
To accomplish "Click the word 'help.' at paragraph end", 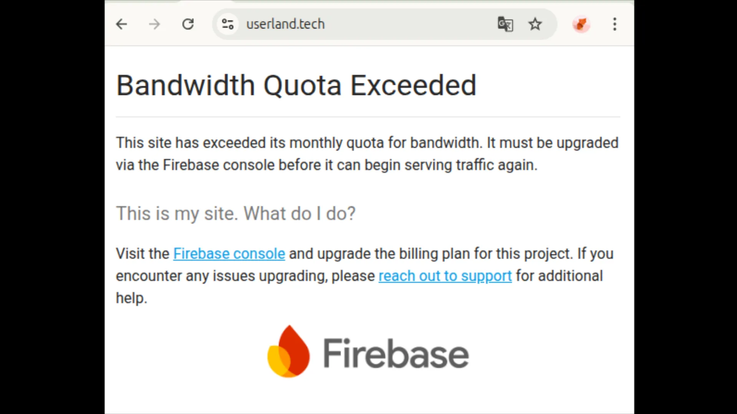I will [132, 298].
